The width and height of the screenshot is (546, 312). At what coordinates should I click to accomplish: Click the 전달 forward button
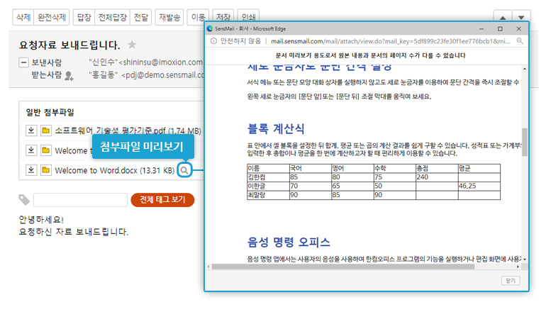point(141,16)
